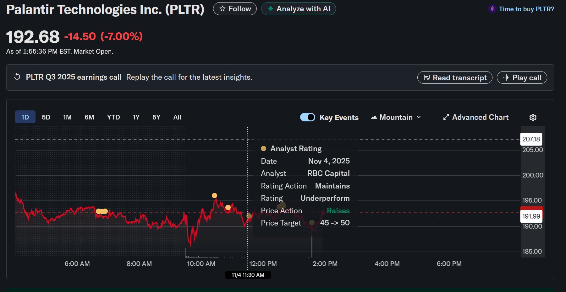Image resolution: width=566 pixels, height=292 pixels.
Task: Open the Advanced Chart view
Action: [x=476, y=117]
